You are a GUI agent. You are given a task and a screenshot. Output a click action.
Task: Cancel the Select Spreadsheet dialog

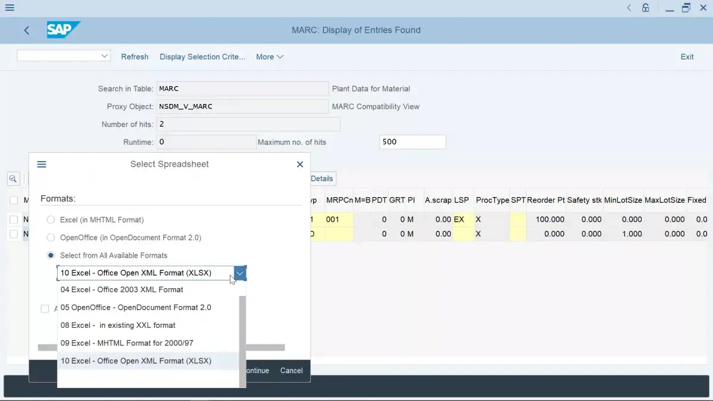coord(291,370)
